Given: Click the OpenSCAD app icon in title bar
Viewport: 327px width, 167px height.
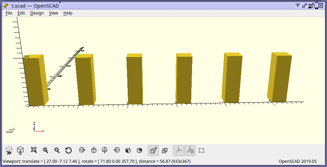Looking at the screenshot, I should pos(6,6).
